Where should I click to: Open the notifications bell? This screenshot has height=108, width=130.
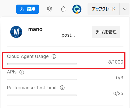pos(63,9)
